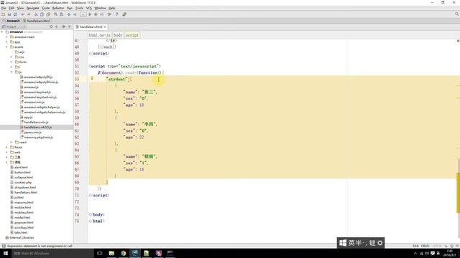
Task: Click handlebars.html in the navigation bar
Action: (x=37, y=21)
